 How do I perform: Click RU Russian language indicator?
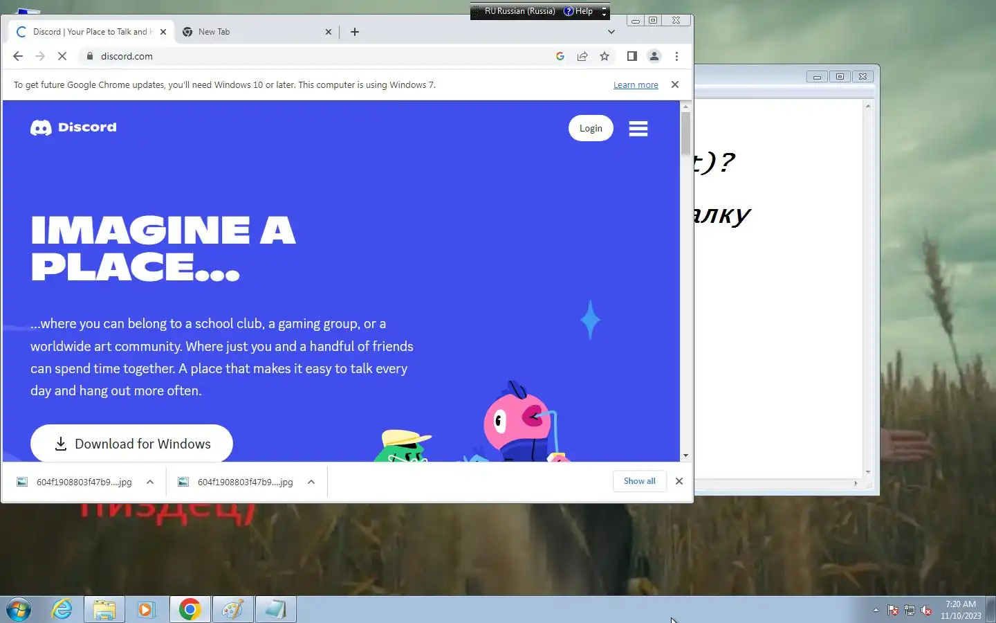519,11
